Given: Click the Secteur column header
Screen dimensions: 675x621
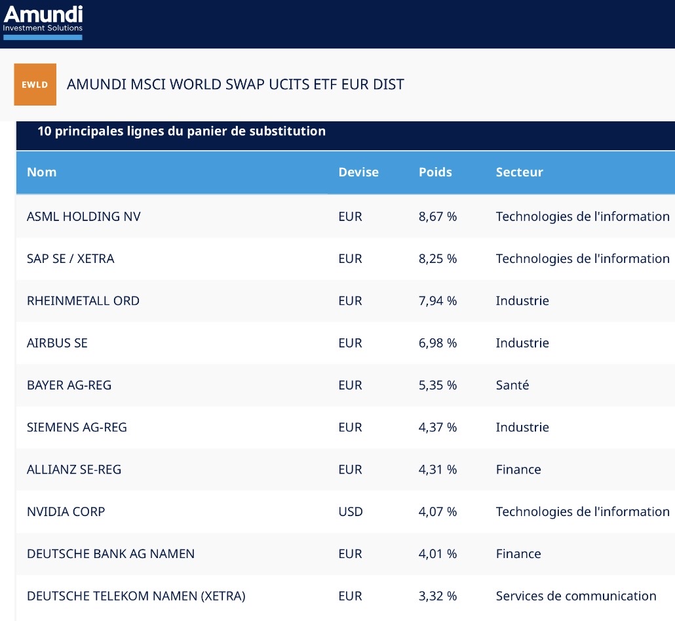Looking at the screenshot, I should 519,172.
